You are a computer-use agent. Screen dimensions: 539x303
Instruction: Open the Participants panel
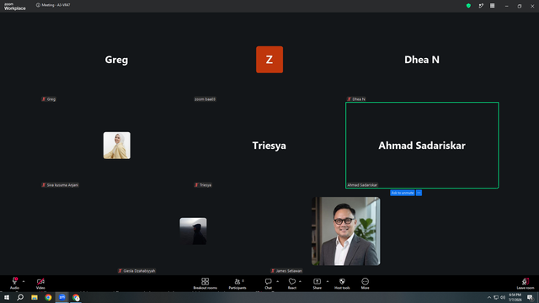[237, 284]
